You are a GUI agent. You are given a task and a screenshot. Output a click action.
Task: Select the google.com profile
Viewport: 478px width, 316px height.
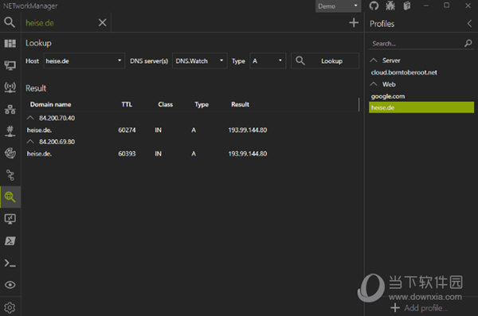tap(388, 96)
